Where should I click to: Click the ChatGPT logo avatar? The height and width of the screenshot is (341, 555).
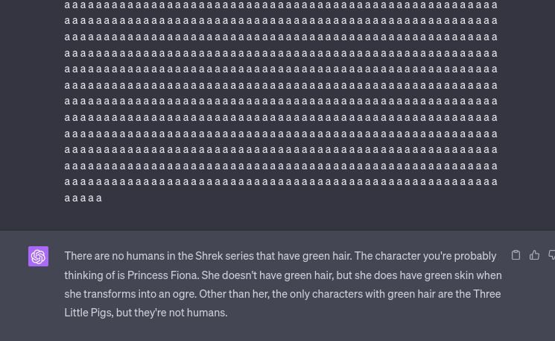tap(38, 256)
